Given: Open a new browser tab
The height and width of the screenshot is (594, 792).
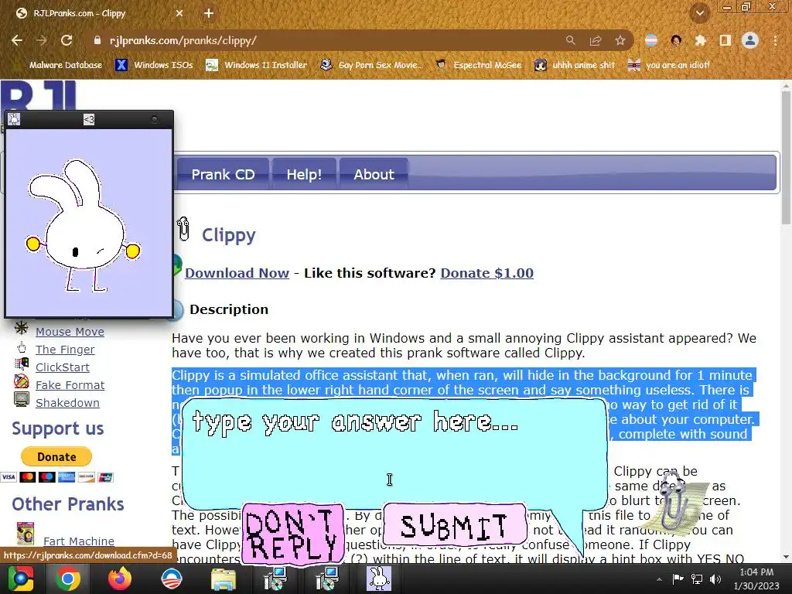Looking at the screenshot, I should click(x=209, y=14).
